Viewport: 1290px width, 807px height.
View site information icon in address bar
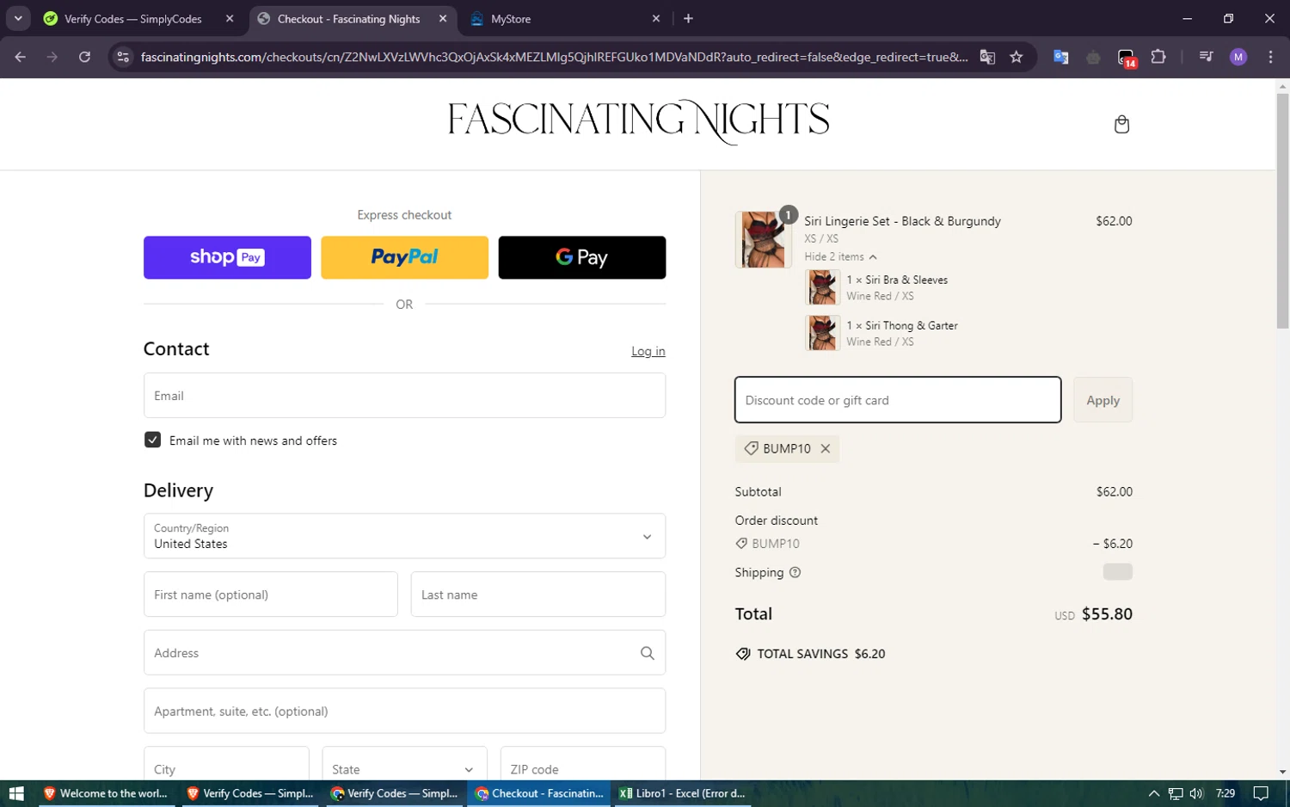[123, 57]
